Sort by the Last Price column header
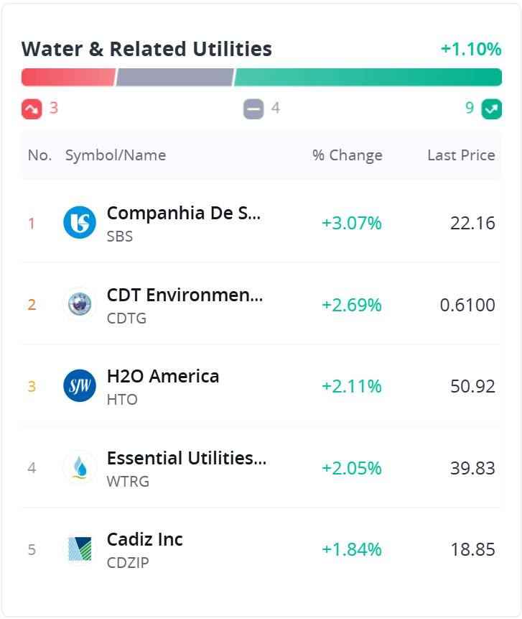 click(461, 155)
